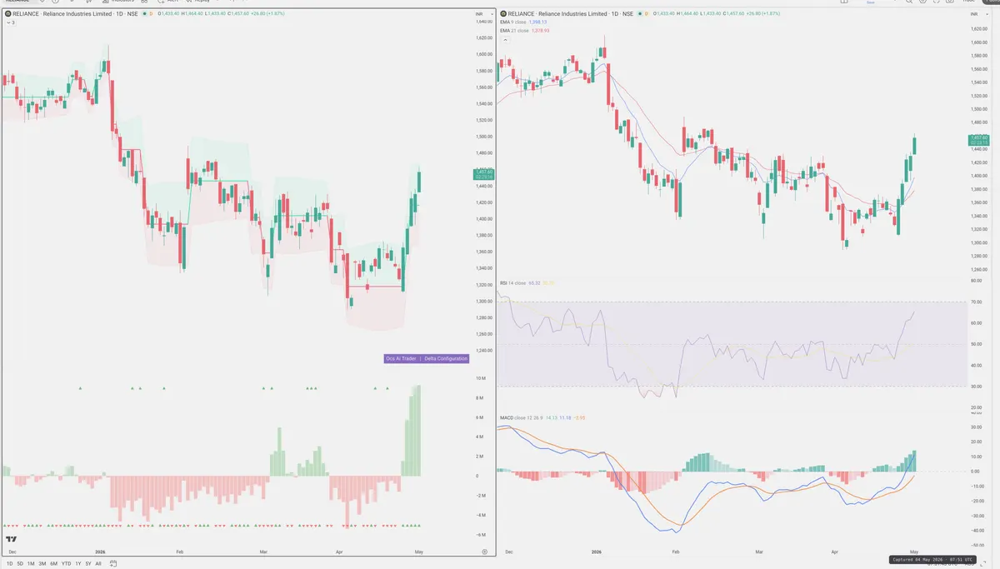Select the 3M time range

click(42, 563)
